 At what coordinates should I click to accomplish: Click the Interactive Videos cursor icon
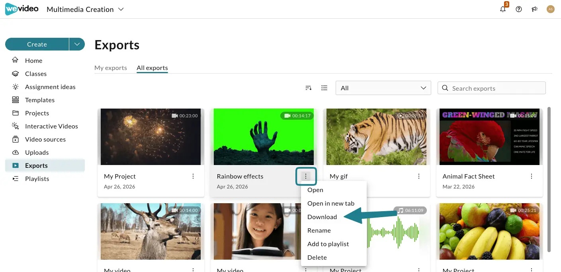click(16, 126)
